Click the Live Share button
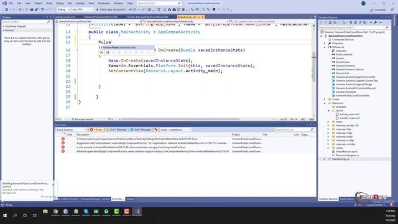 378,10
